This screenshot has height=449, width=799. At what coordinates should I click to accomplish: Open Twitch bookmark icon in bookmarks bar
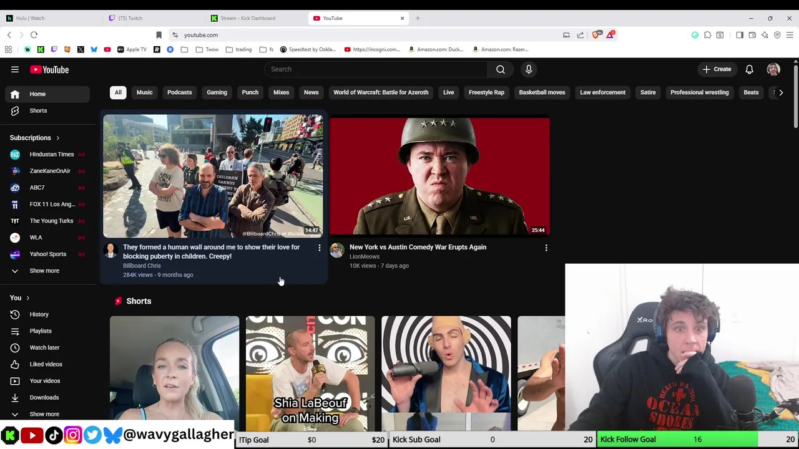pyautogui.click(x=54, y=49)
